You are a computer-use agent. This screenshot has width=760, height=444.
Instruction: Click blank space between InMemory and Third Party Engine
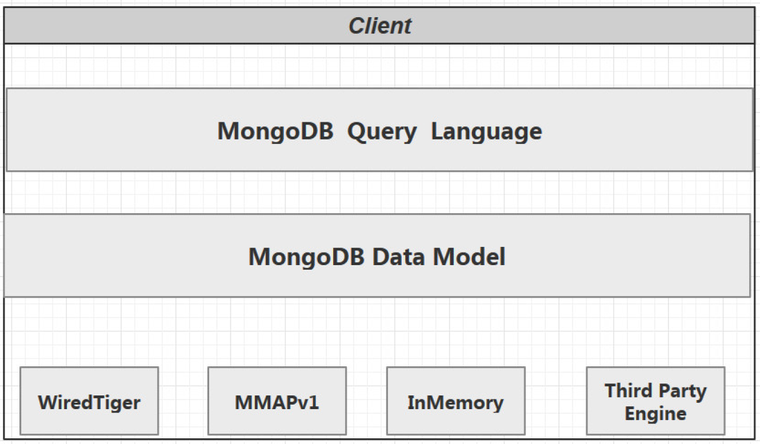tap(555, 401)
